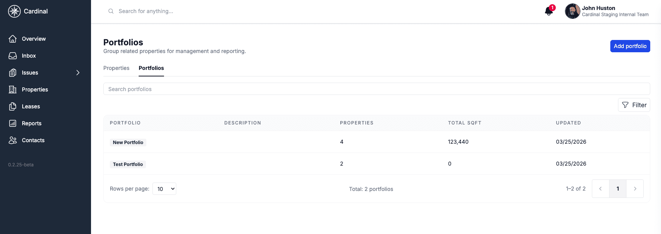Viewport: 661px width, 234px height.
Task: Focus the Search portfolios field
Action: [376, 89]
